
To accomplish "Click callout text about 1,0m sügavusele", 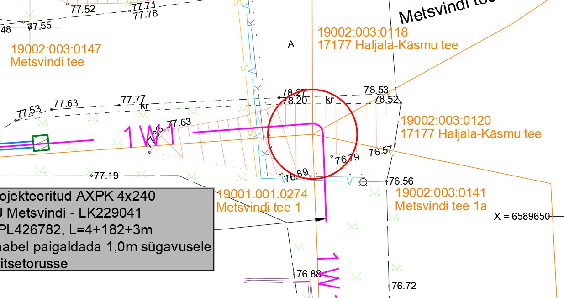I will pyautogui.click(x=105, y=247).
